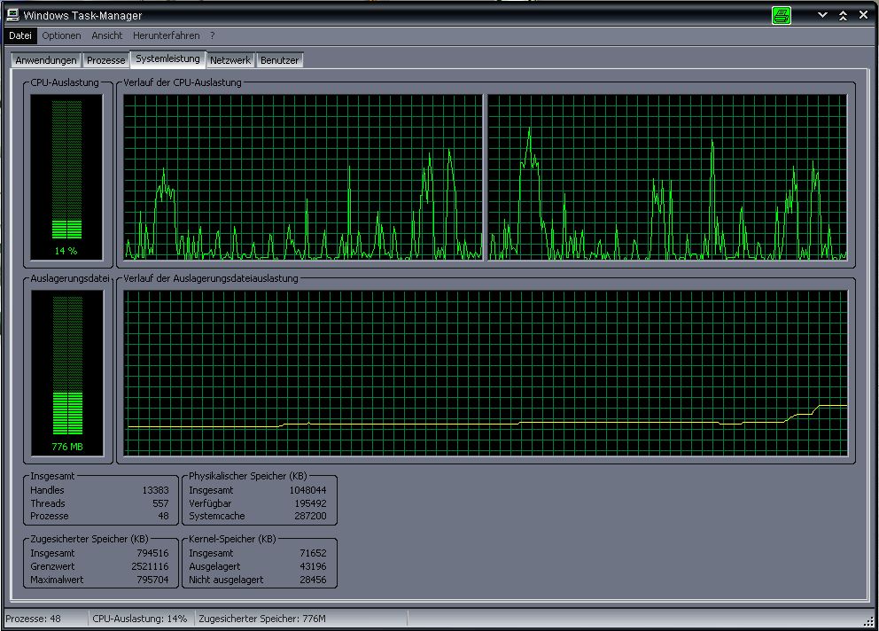Close the Task-Manager window with X
Viewport: 879px width, 631px height.
pyautogui.click(x=863, y=15)
